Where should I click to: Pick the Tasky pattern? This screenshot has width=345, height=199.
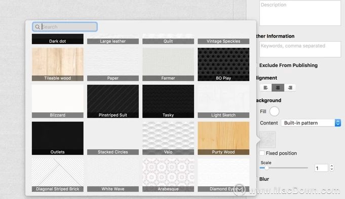(x=168, y=102)
